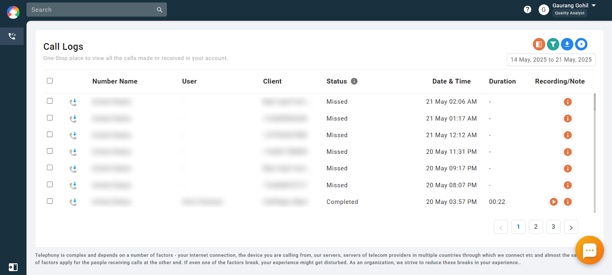Go to the next page with the right chevron
The height and width of the screenshot is (275, 612).
571,227
